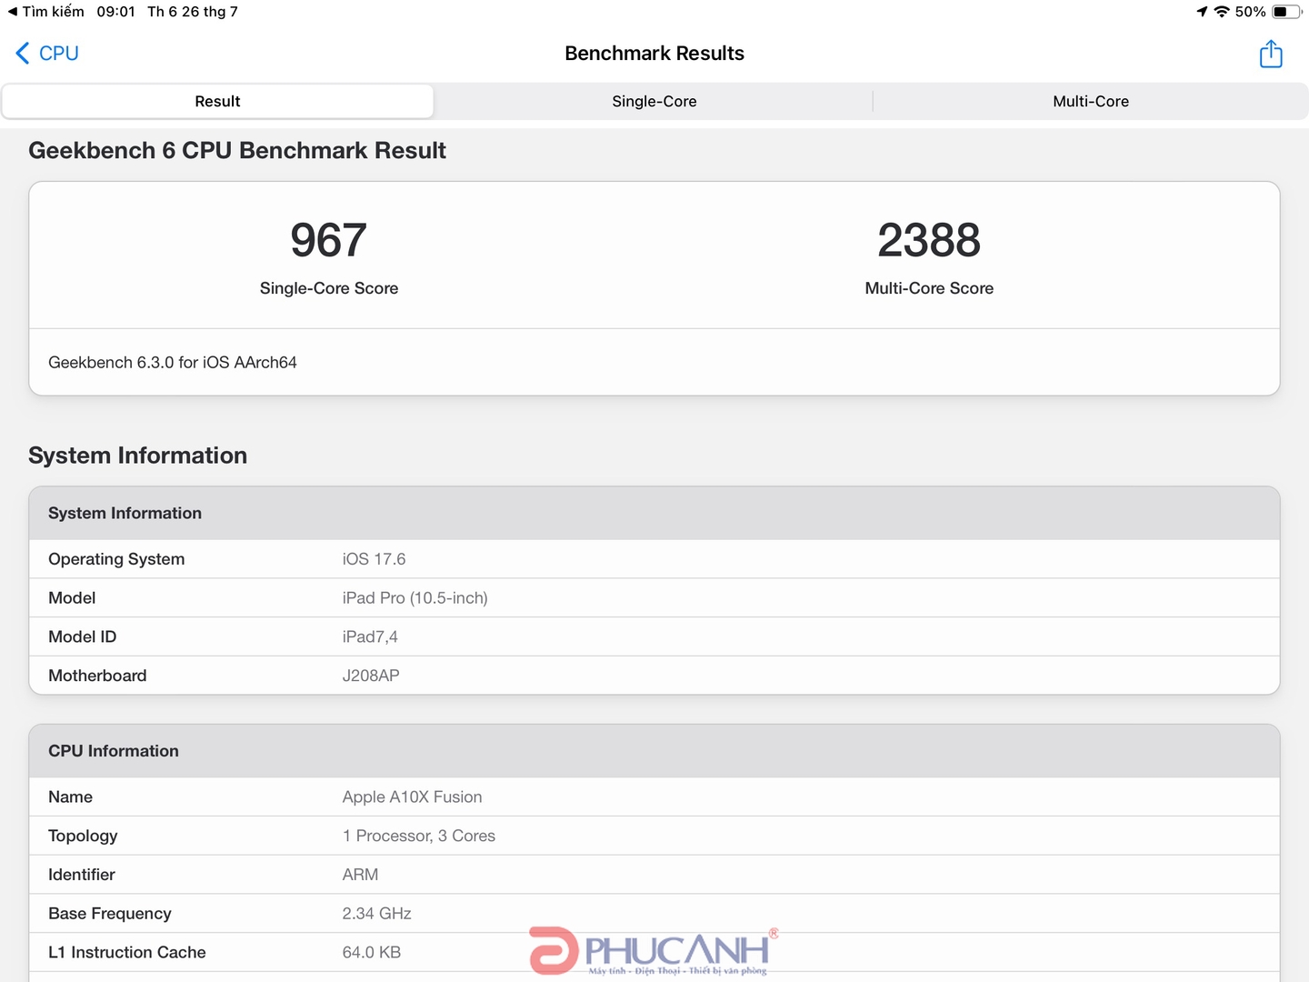The width and height of the screenshot is (1309, 982).
Task: Tap the location services arrow icon
Action: tap(1202, 12)
